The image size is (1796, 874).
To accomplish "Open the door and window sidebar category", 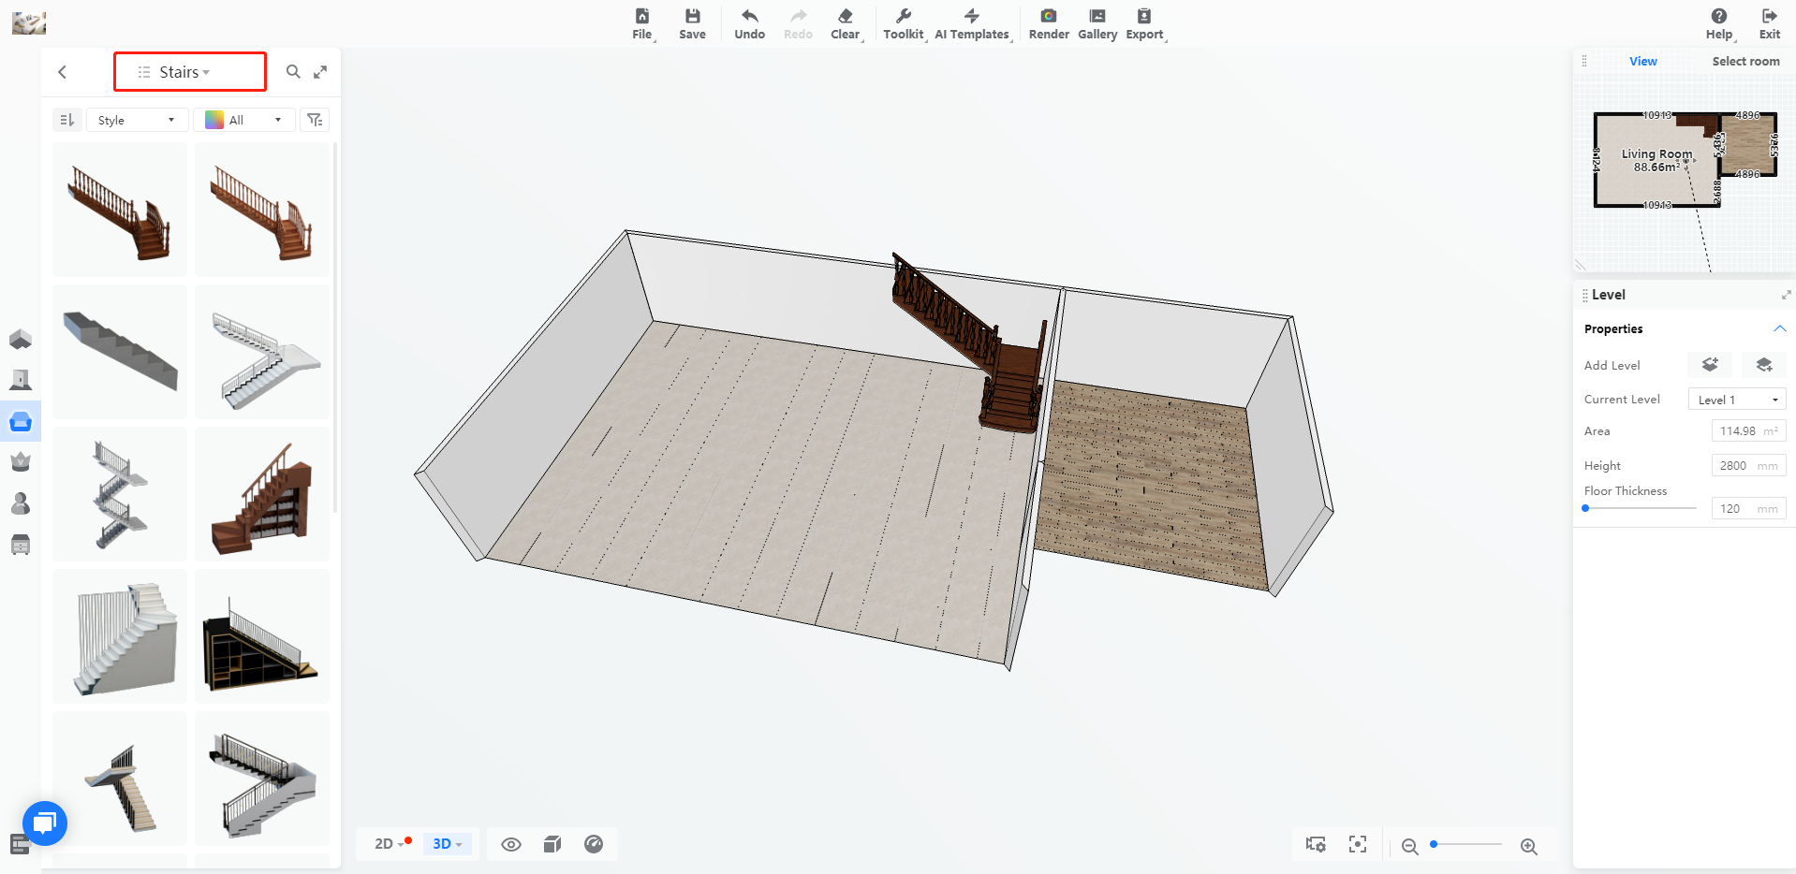I will click(21, 380).
